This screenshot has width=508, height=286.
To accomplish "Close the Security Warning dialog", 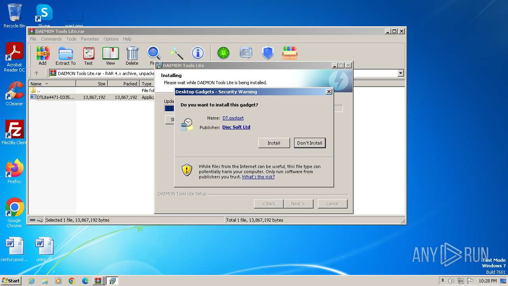I will click(x=329, y=92).
